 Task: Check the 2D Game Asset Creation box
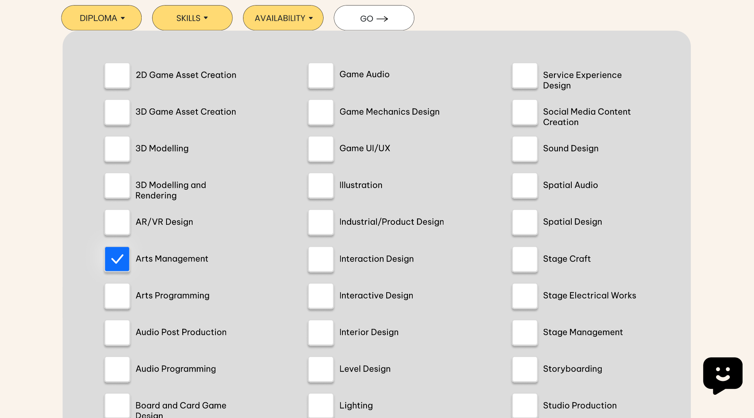[x=117, y=75]
